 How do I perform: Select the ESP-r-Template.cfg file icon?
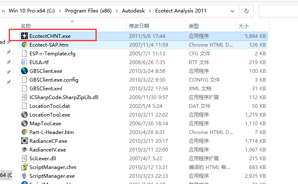pyautogui.click(x=24, y=54)
